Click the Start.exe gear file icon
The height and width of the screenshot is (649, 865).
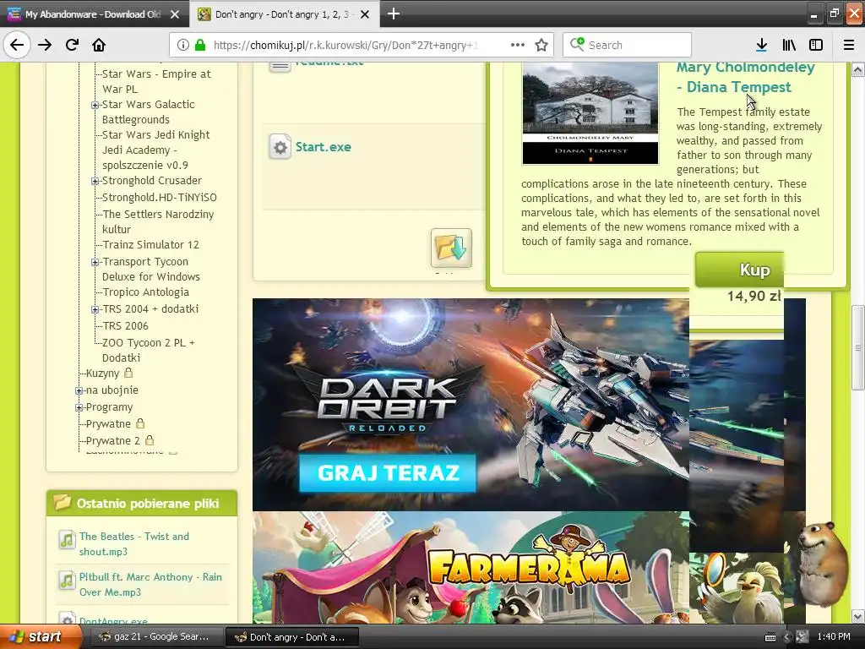280,147
